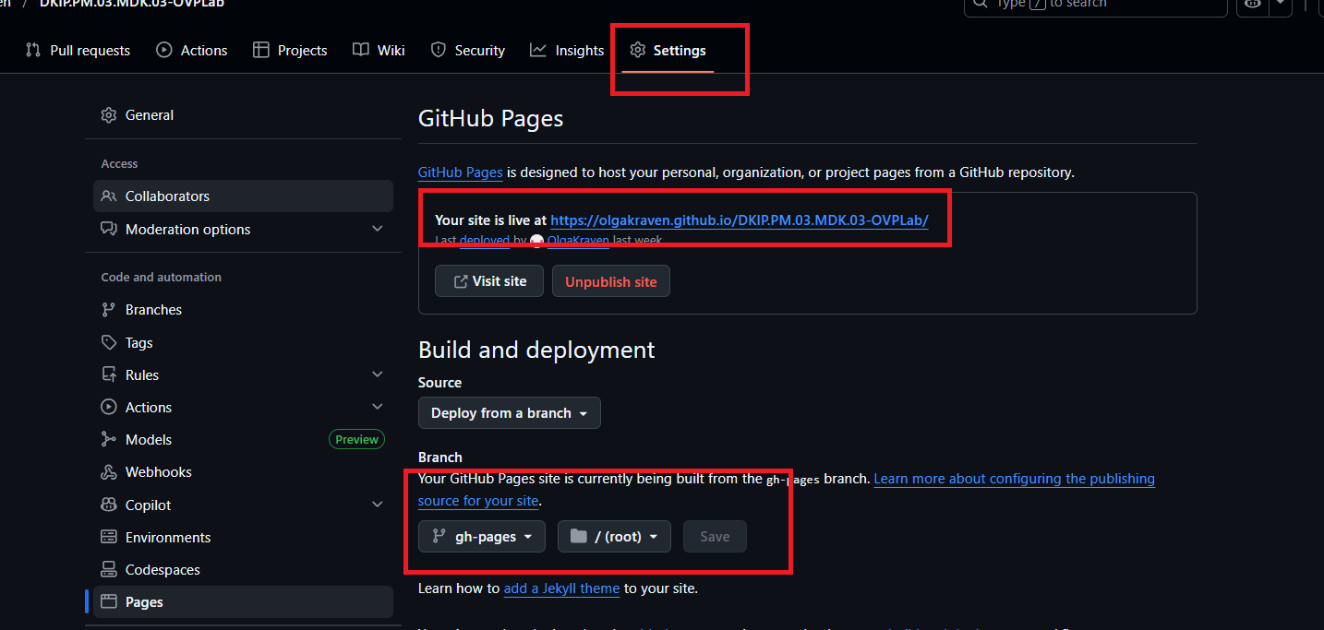This screenshot has width=1324, height=630.
Task: Click the branch icon on gh-pages selector
Action: coord(439,537)
